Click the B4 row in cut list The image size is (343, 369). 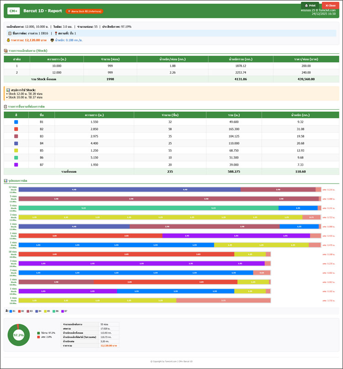point(171,143)
